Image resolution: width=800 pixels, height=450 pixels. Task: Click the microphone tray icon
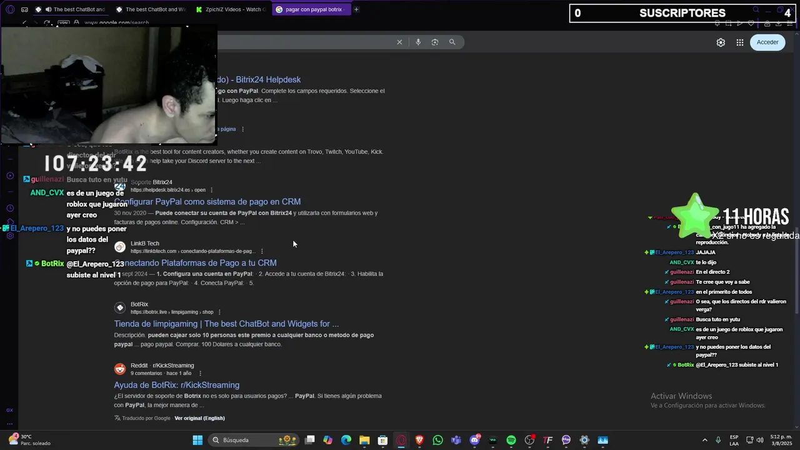(718, 440)
